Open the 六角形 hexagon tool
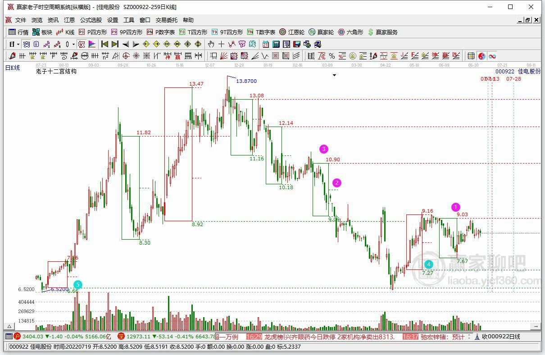This screenshot has height=355, width=545. click(x=350, y=32)
